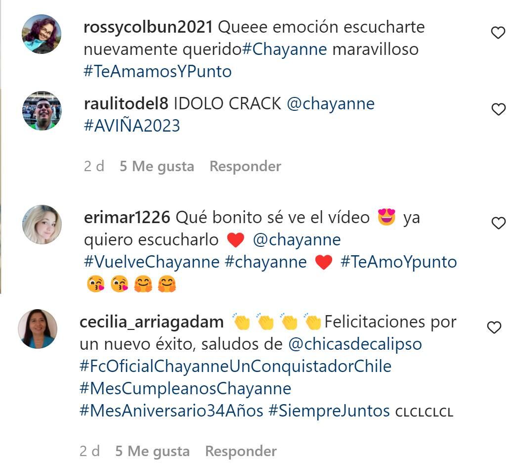Click Responder under cecilia_arriagadam's comment
The height and width of the screenshot is (464, 515).
point(241,451)
